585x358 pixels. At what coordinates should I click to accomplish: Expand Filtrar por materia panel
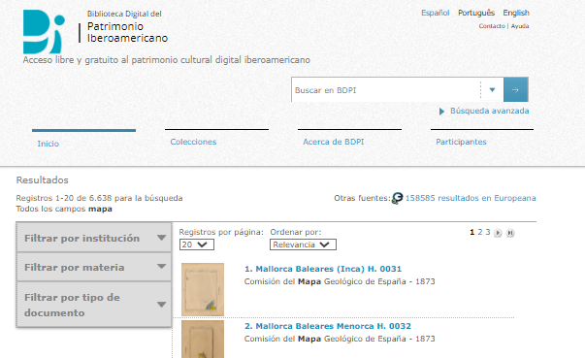(94, 267)
